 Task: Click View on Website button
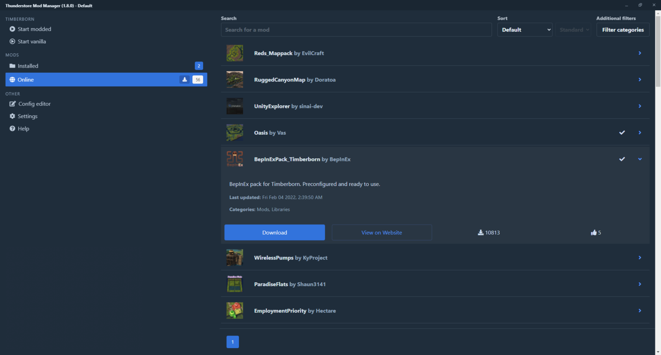(x=382, y=232)
